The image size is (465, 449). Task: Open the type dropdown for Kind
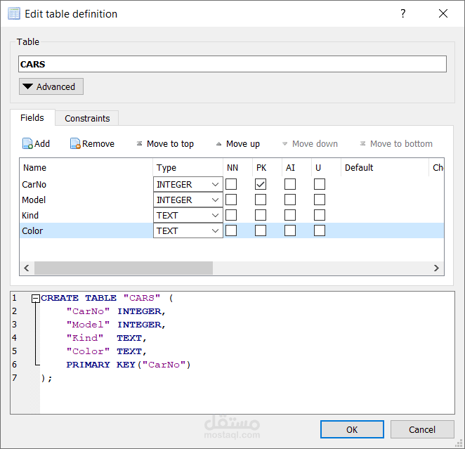pos(215,216)
